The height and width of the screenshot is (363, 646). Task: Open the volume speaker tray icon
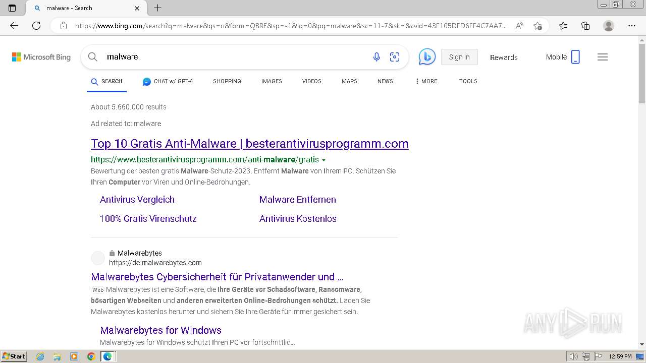tap(574, 356)
